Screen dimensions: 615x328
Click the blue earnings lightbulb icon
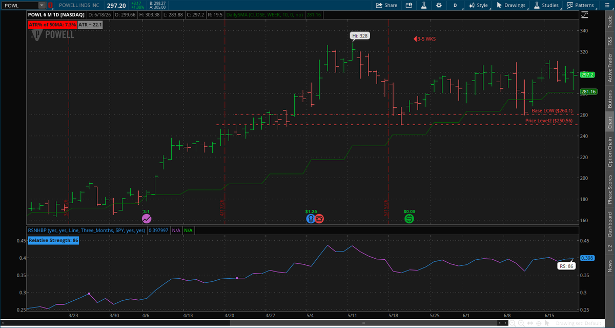click(310, 219)
